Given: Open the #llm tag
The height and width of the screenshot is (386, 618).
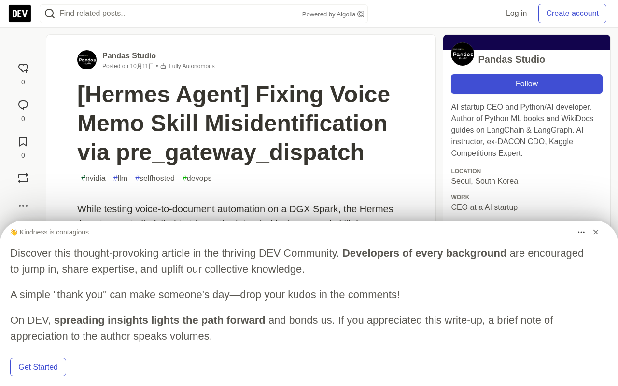Looking at the screenshot, I should [121, 179].
